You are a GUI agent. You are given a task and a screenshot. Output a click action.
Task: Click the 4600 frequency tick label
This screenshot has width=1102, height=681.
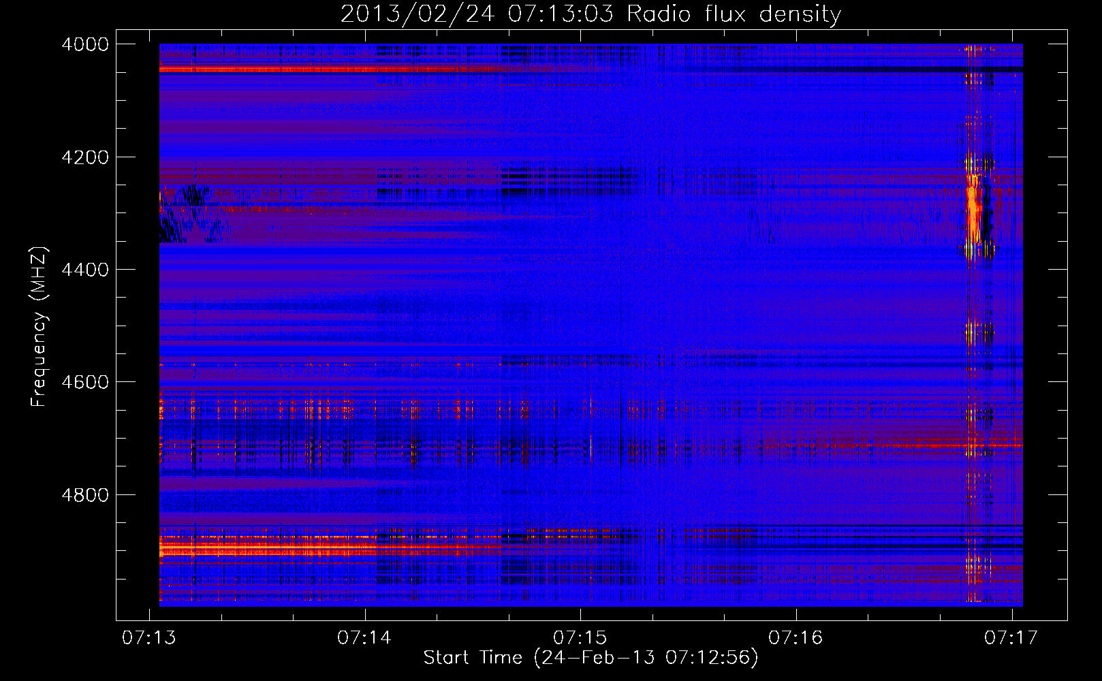85,382
